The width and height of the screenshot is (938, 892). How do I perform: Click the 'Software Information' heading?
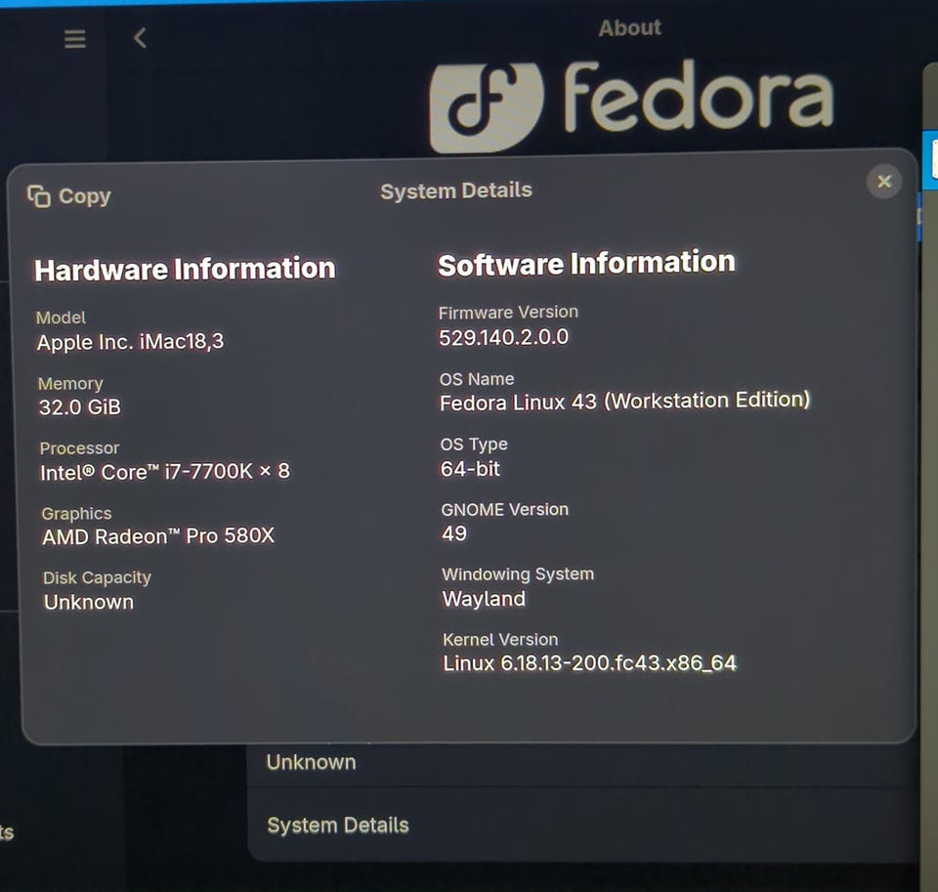(x=586, y=263)
